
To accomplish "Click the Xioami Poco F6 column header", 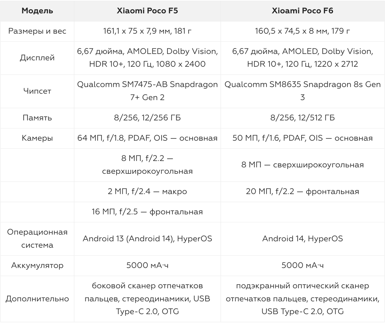I will point(303,11).
